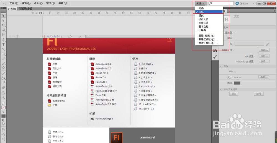Open the motion presets panel icon
Viewport: 277px width, 143px height.
pos(215,57)
